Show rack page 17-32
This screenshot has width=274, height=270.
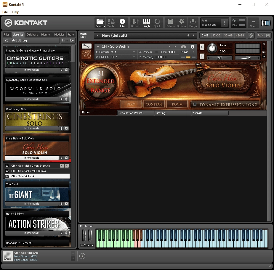click(217, 36)
